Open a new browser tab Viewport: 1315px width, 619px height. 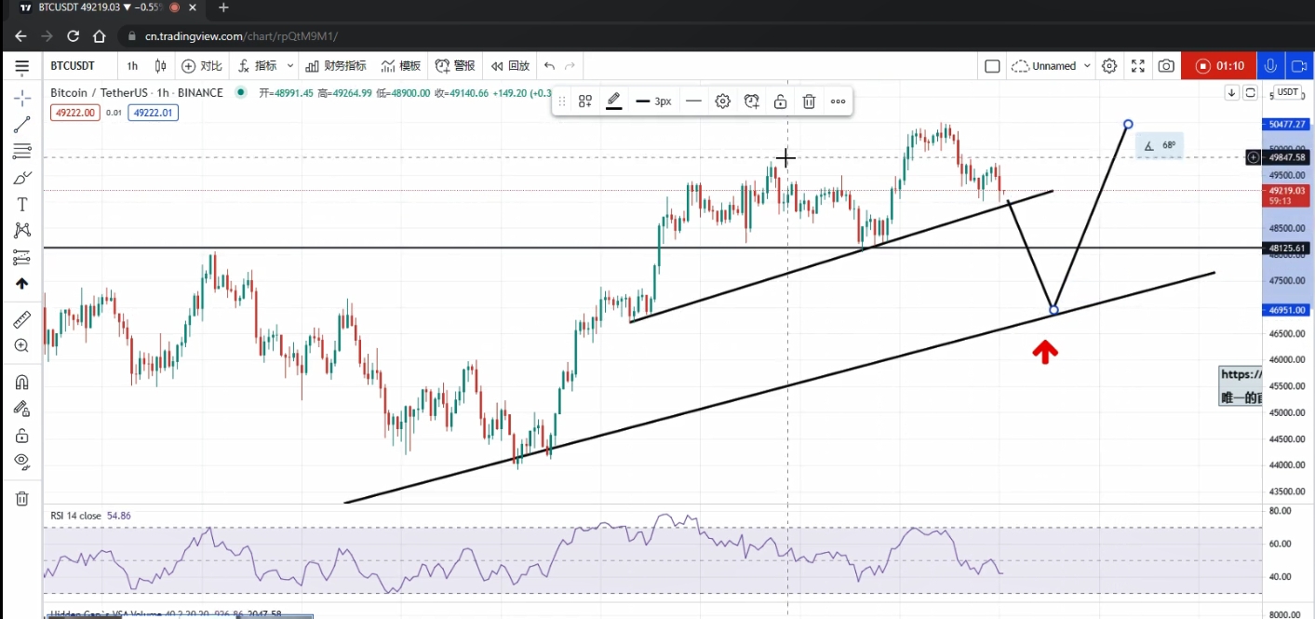(x=223, y=7)
